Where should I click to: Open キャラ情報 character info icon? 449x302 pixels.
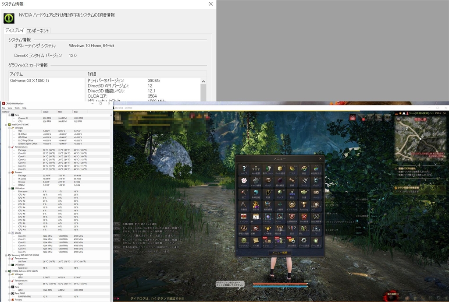coord(256,182)
